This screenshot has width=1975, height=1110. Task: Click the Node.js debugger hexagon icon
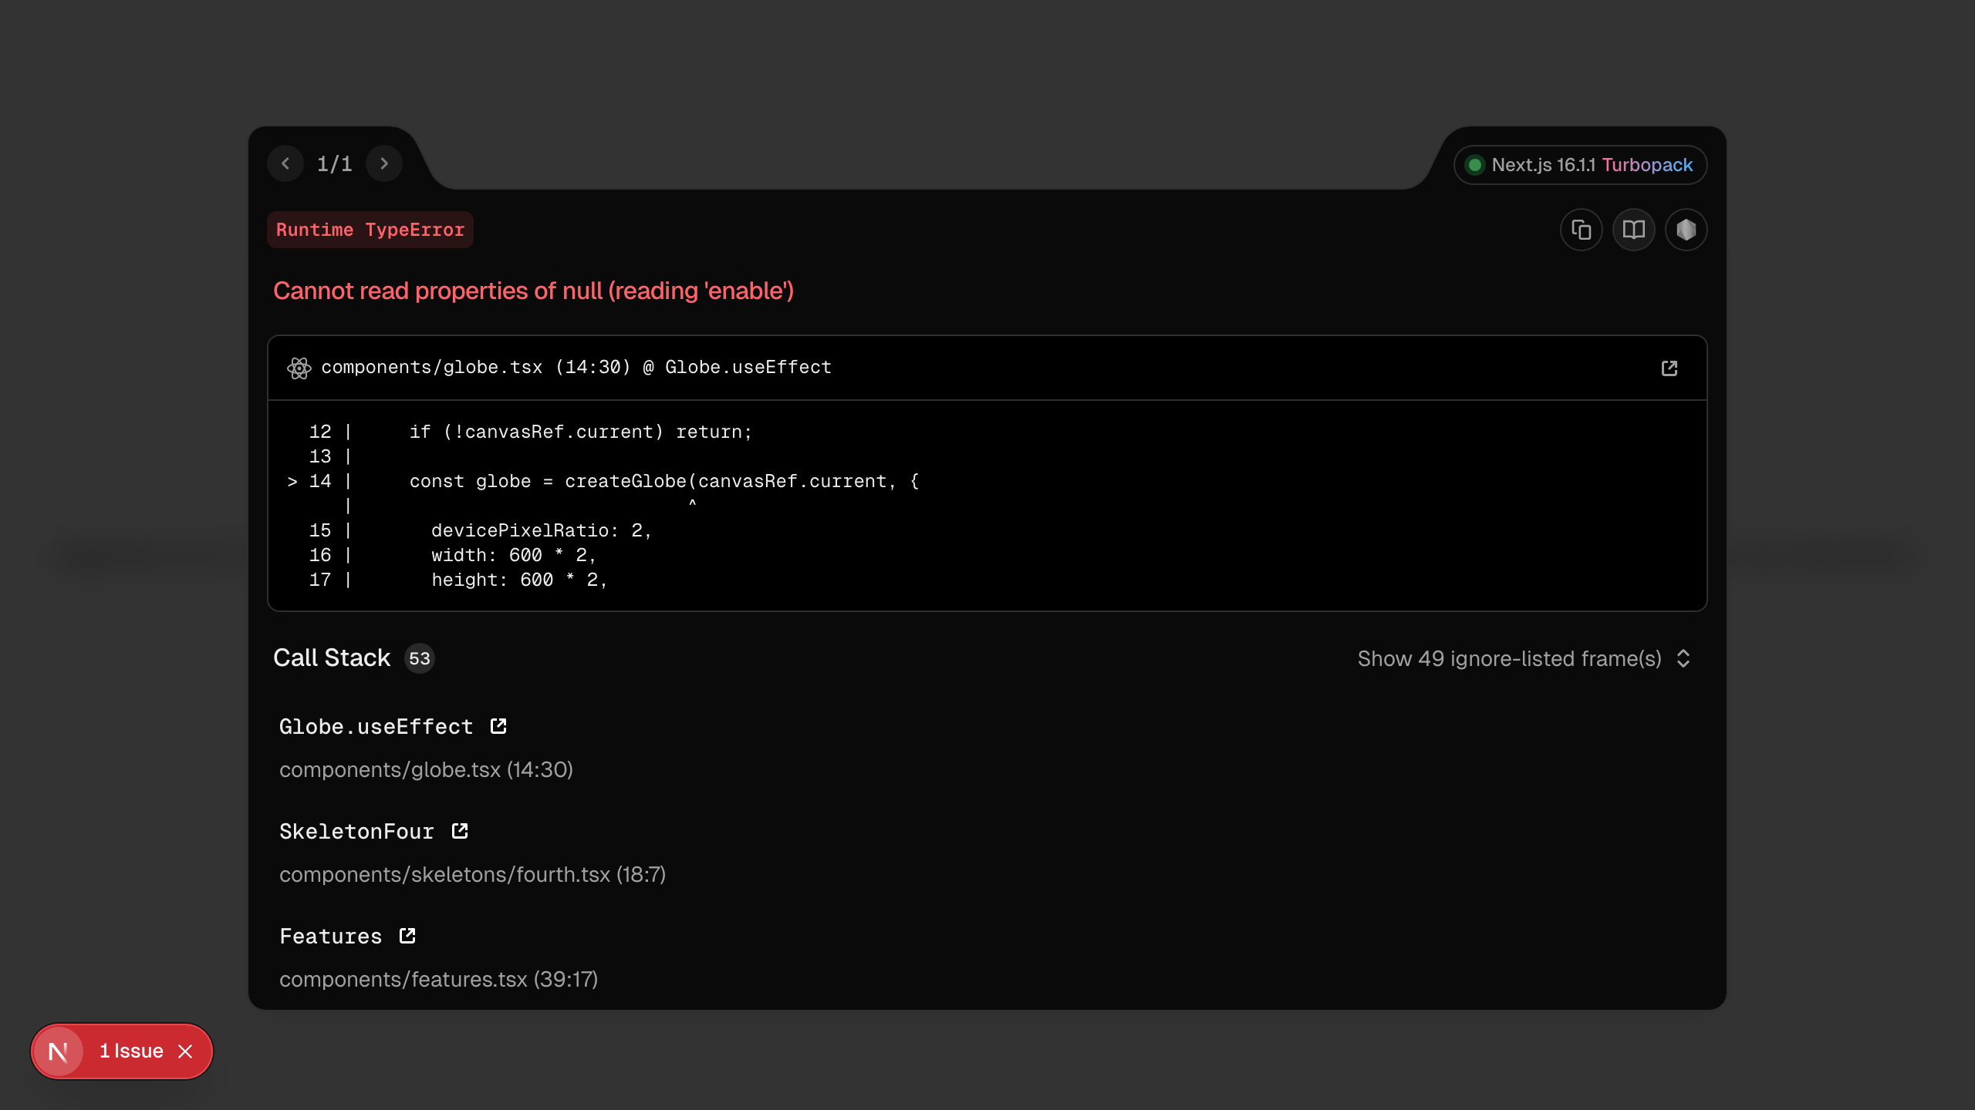(1686, 230)
